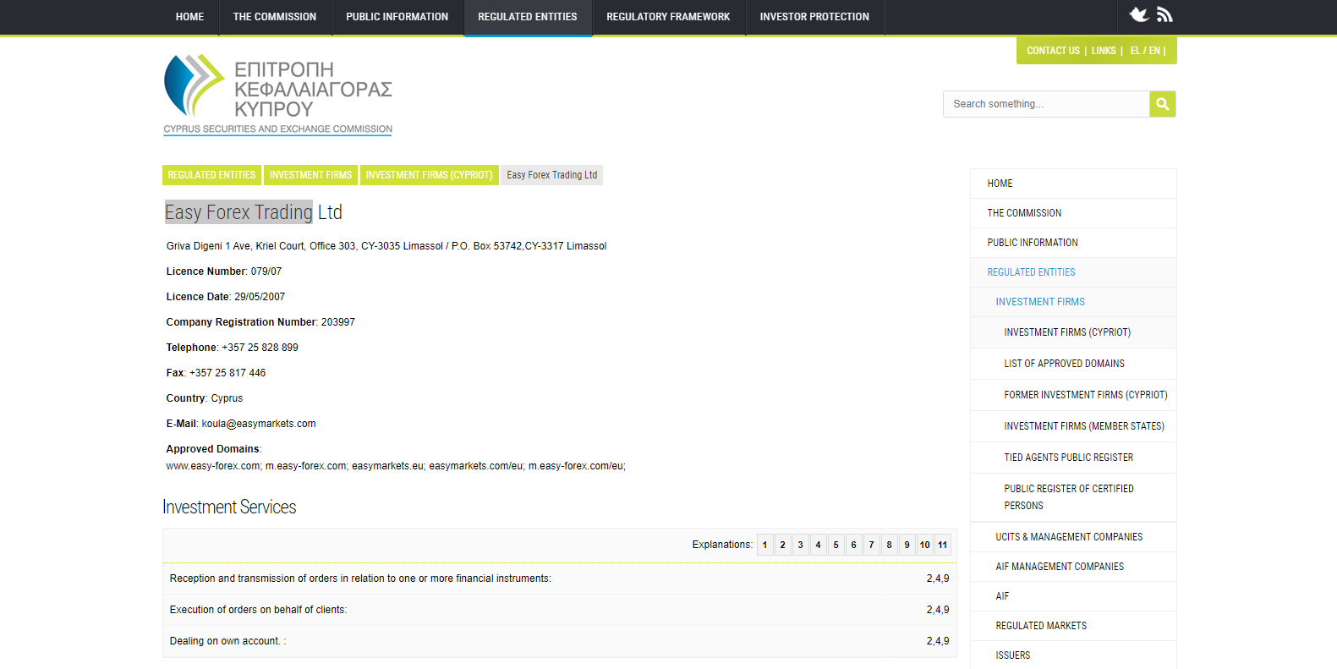1337x669 pixels.
Task: Click the fax number +357 25 817 446
Action: click(x=227, y=373)
